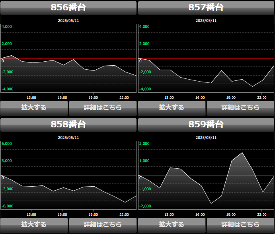Click the 22:00 time label under 857番台 graph
The height and width of the screenshot is (234, 275).
[x=262, y=97]
